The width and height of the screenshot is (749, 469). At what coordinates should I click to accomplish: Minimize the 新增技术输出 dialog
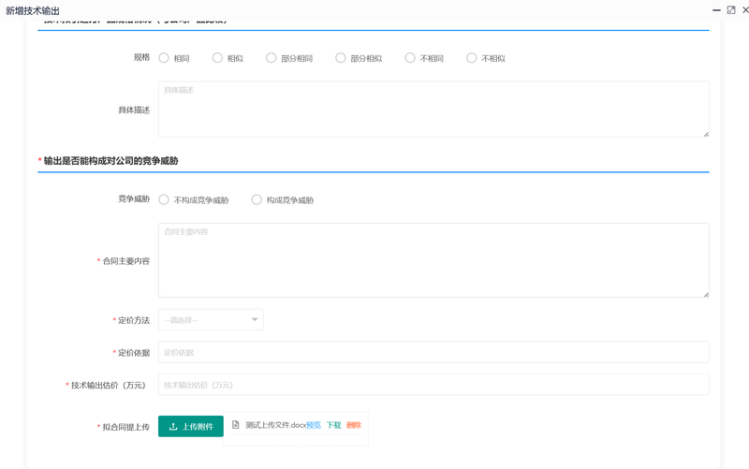716,9
